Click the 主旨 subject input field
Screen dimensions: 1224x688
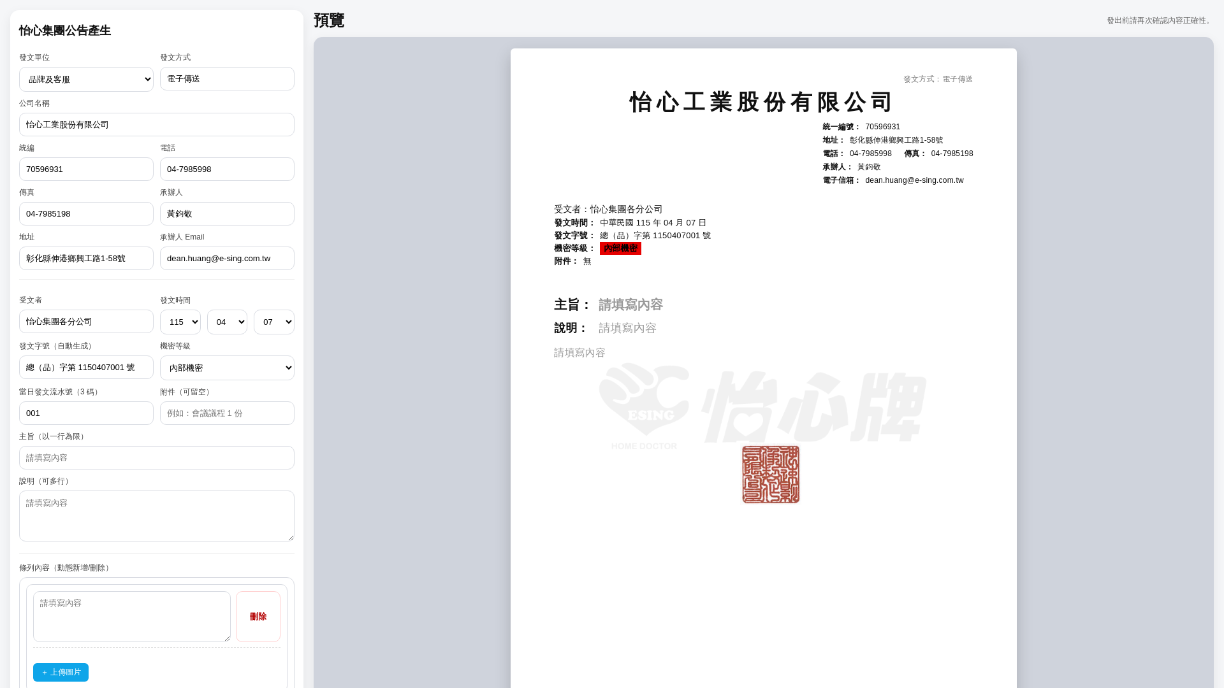point(156,458)
